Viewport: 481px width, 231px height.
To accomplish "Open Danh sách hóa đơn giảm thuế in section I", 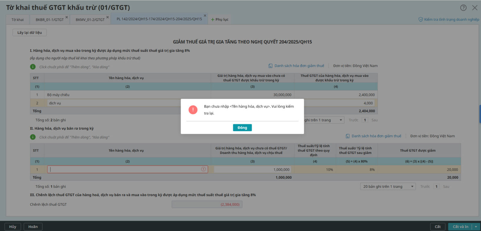I will click(299, 66).
